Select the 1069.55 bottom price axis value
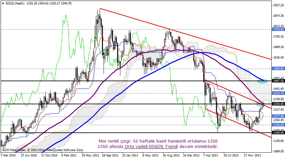 click(278, 151)
